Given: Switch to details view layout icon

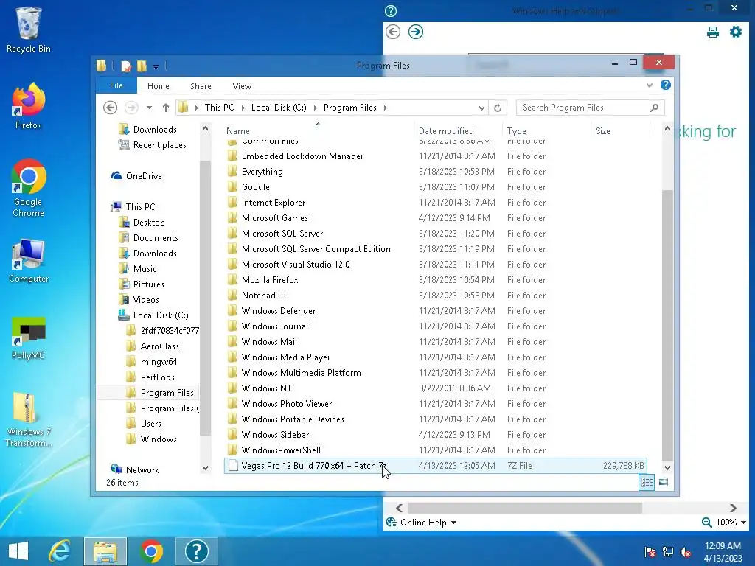Looking at the screenshot, I should (x=647, y=482).
